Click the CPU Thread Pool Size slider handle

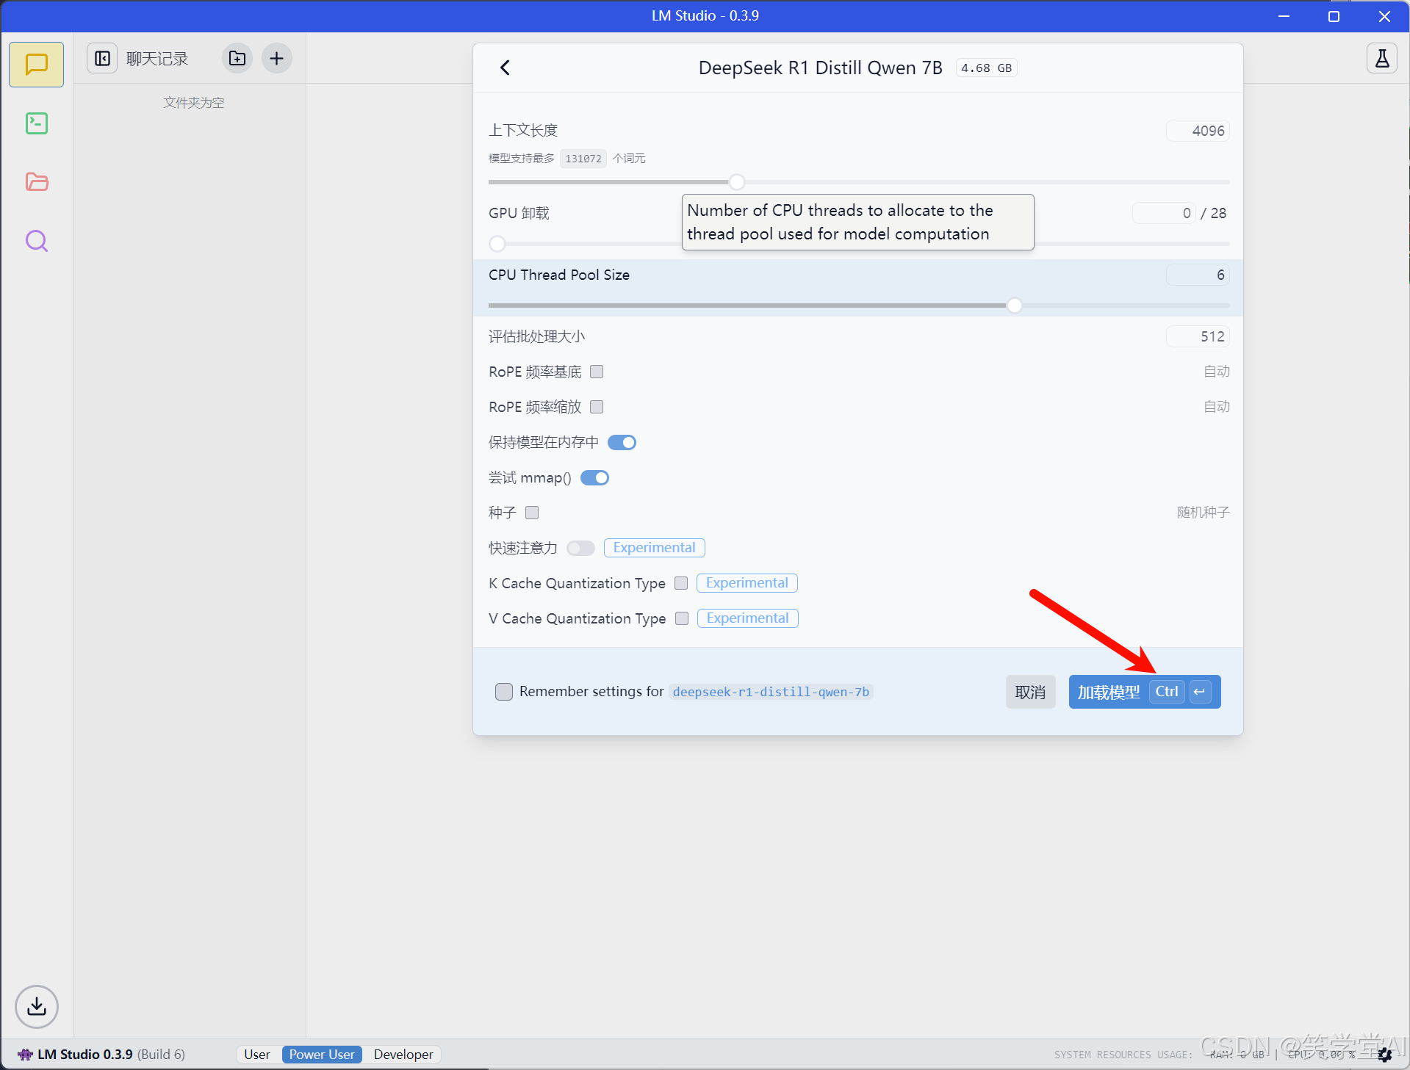(1015, 306)
